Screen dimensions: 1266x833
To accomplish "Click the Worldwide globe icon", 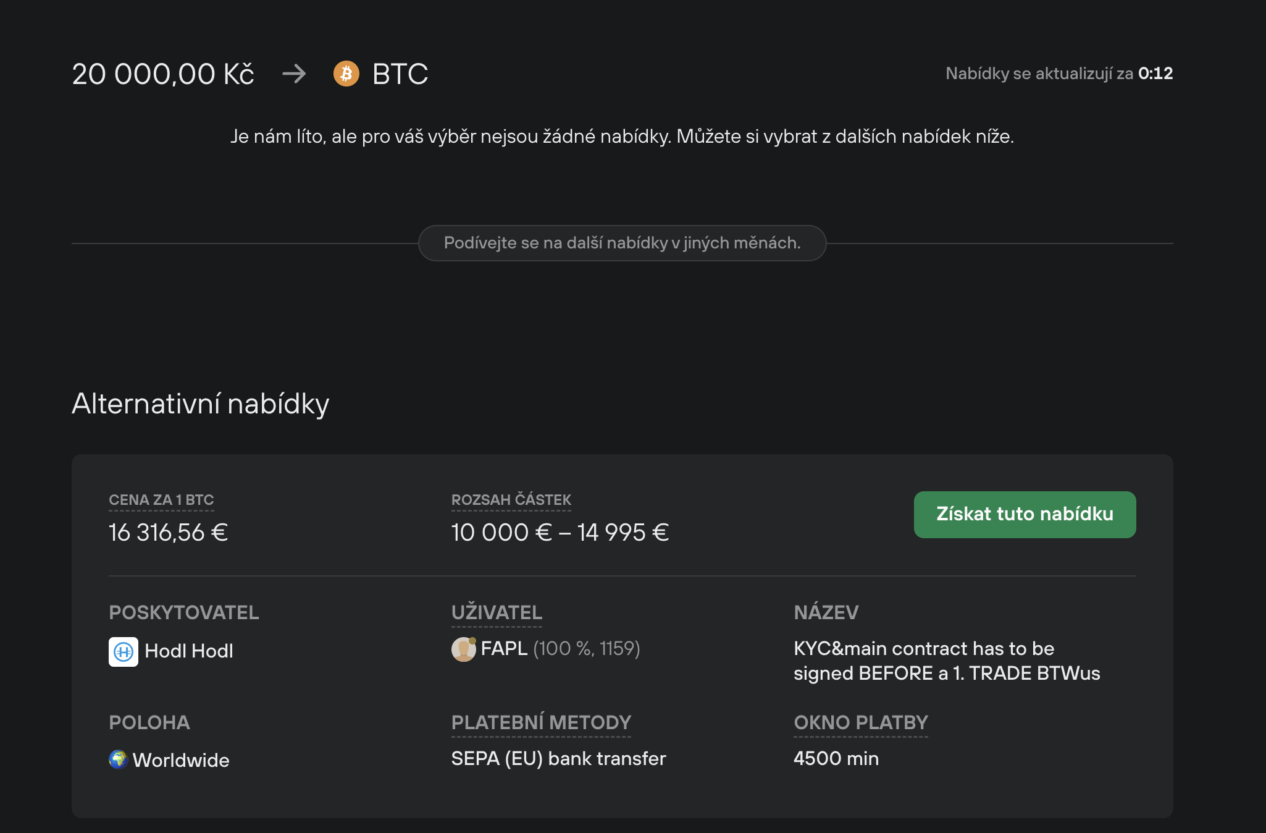I will coord(118,759).
